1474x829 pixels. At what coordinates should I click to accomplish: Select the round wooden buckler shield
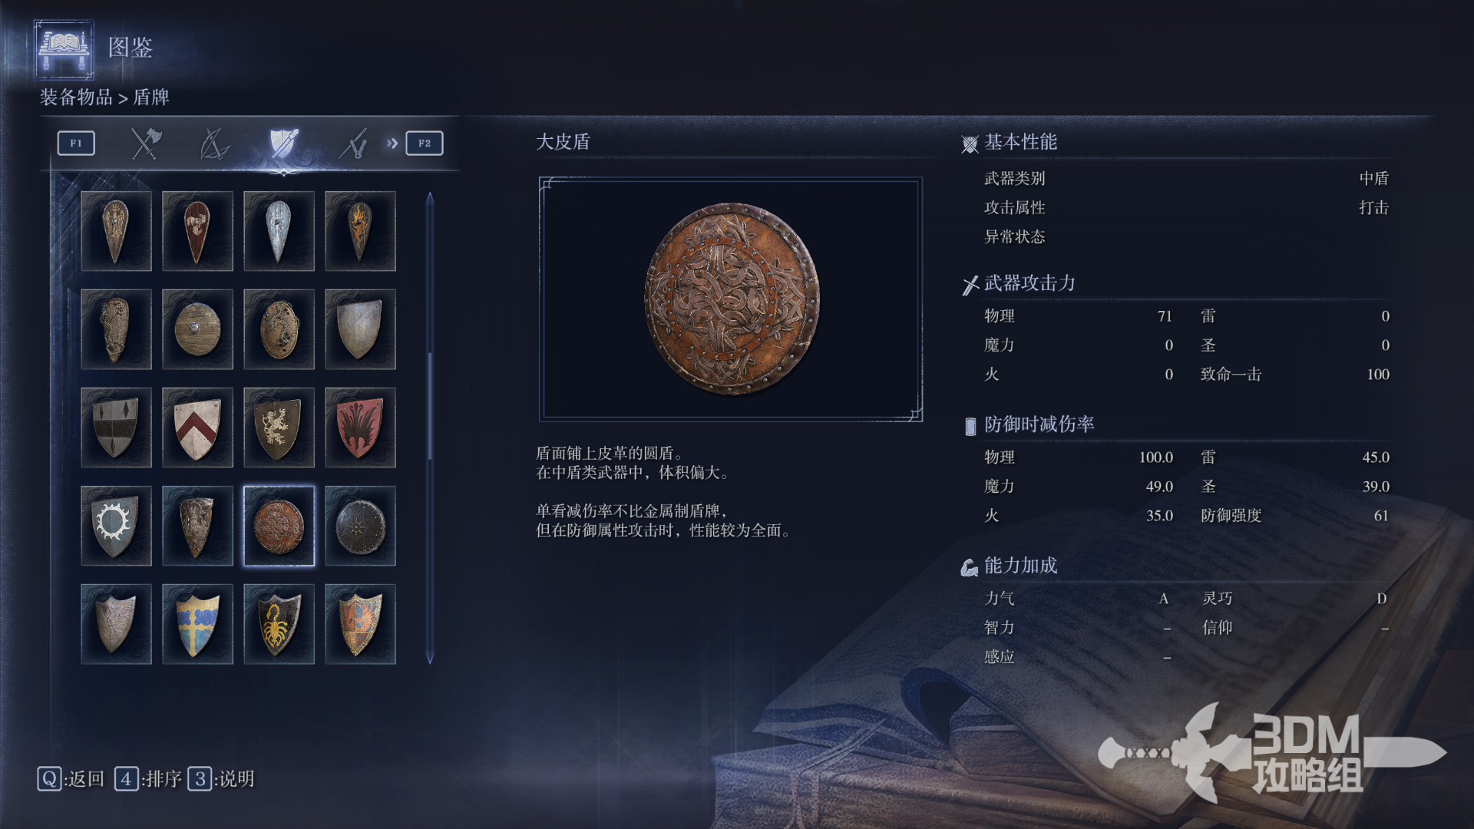pyautogui.click(x=197, y=329)
